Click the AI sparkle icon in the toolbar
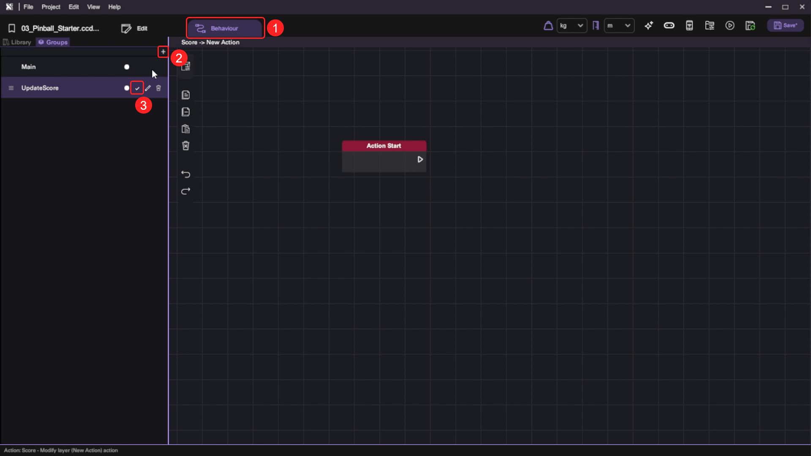Image resolution: width=811 pixels, height=456 pixels. [649, 26]
